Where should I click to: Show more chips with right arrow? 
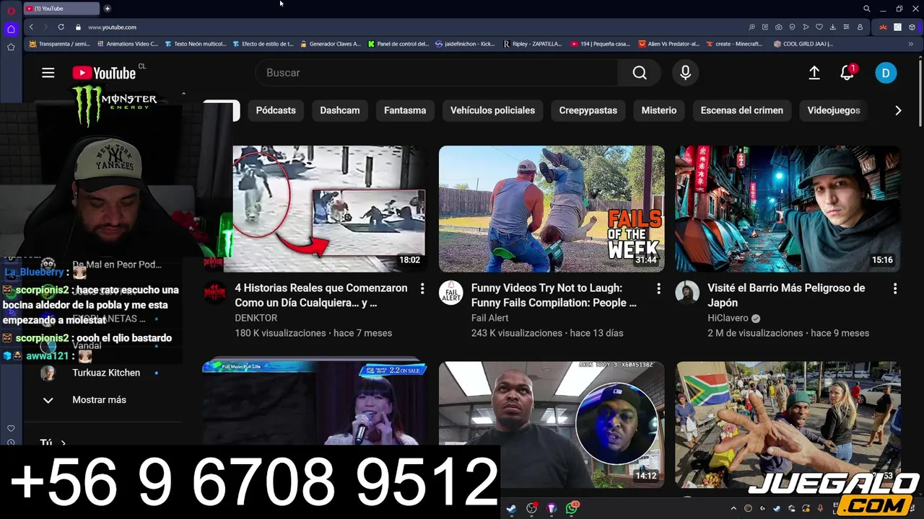[x=898, y=110]
